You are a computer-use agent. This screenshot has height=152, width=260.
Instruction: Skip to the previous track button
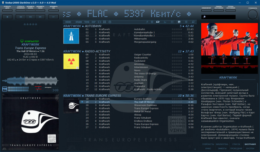point(21,17)
